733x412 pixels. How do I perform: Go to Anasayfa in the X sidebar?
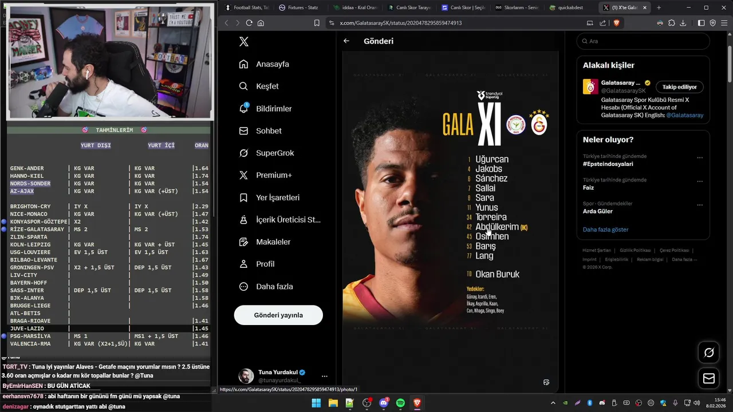(x=264, y=64)
